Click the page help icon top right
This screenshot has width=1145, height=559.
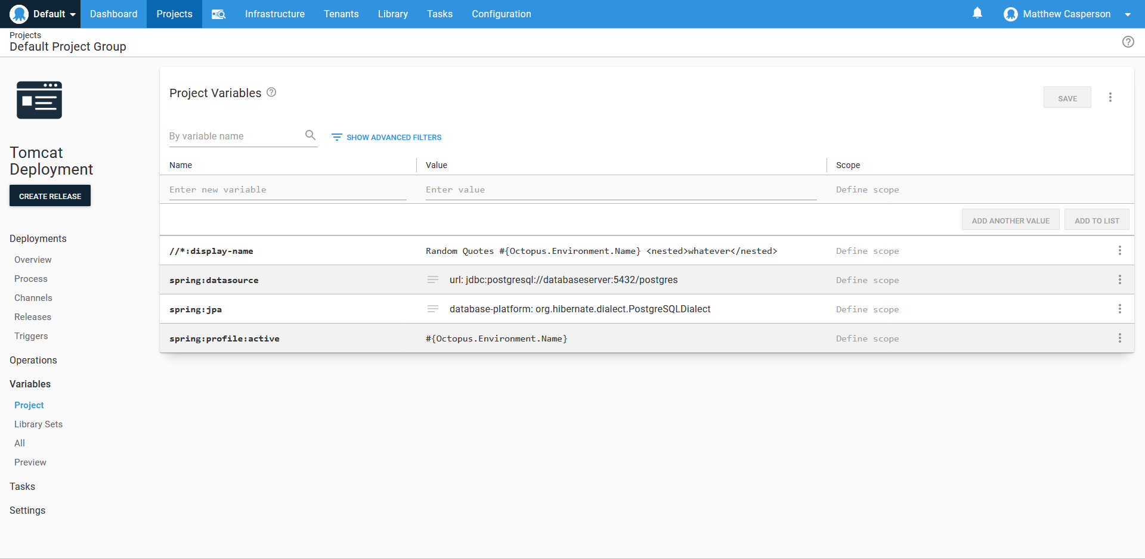tap(1128, 42)
